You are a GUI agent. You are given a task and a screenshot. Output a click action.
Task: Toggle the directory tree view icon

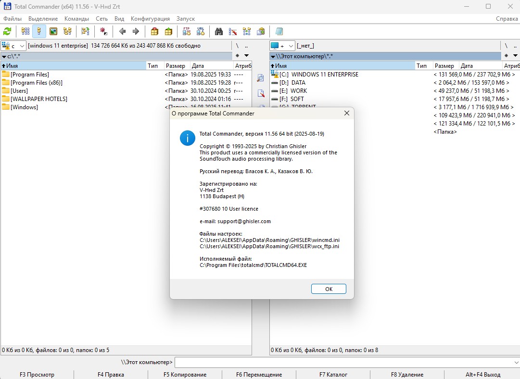click(x=67, y=31)
